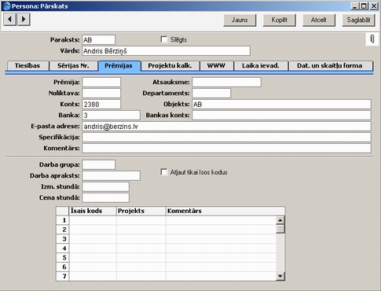Viewport: 381px width, 291px height.
Task: Click into the Darba grupa field
Action: pyautogui.click(x=98, y=164)
